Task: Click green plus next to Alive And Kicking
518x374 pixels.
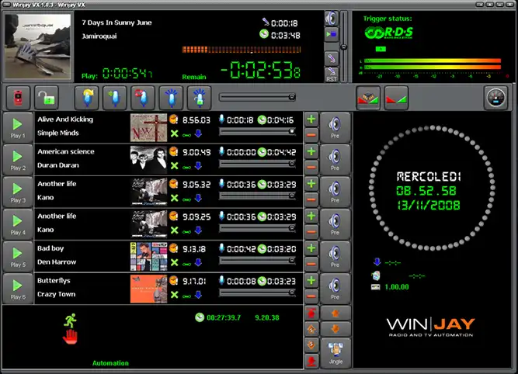Action: pos(311,119)
